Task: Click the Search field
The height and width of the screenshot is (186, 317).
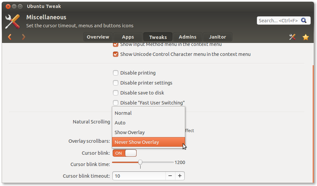Action: pos(283,20)
